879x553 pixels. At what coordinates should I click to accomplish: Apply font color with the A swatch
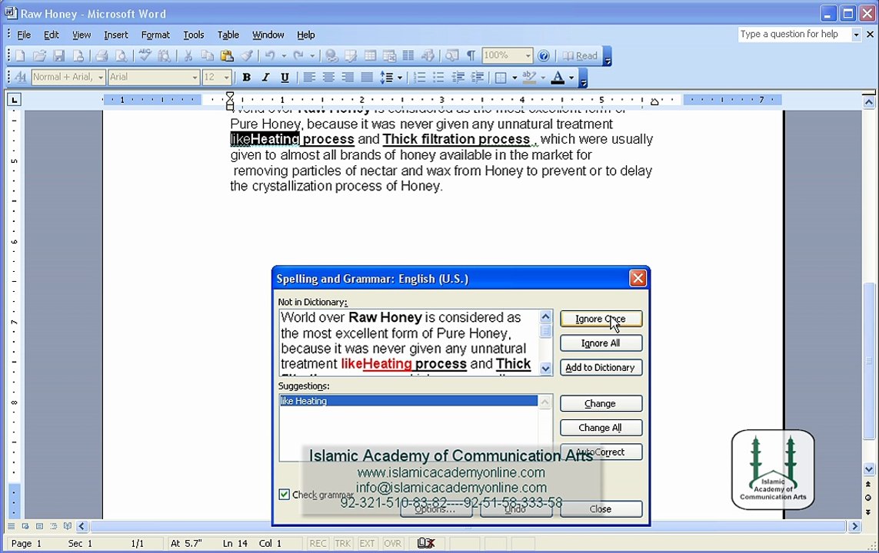(558, 78)
